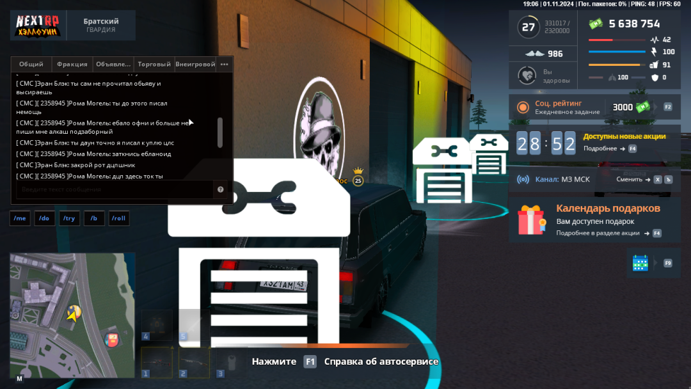Click the lungs icon beside 100
Screen dimensions: 691x389
click(612, 77)
